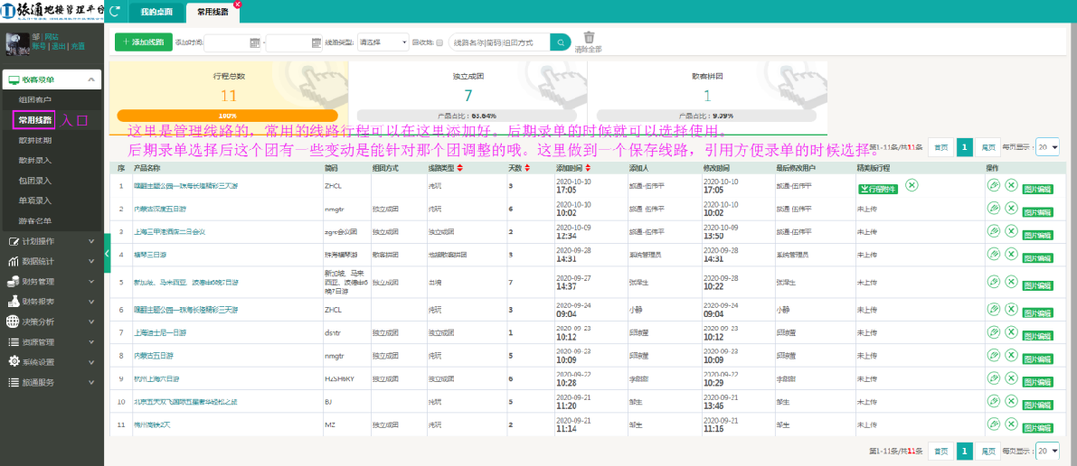This screenshot has height=466, width=1077.
Task: Sort by 天数 column arrows
Action: pos(527,168)
